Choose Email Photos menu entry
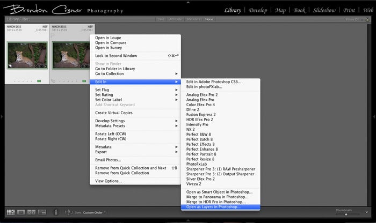 click(135, 160)
